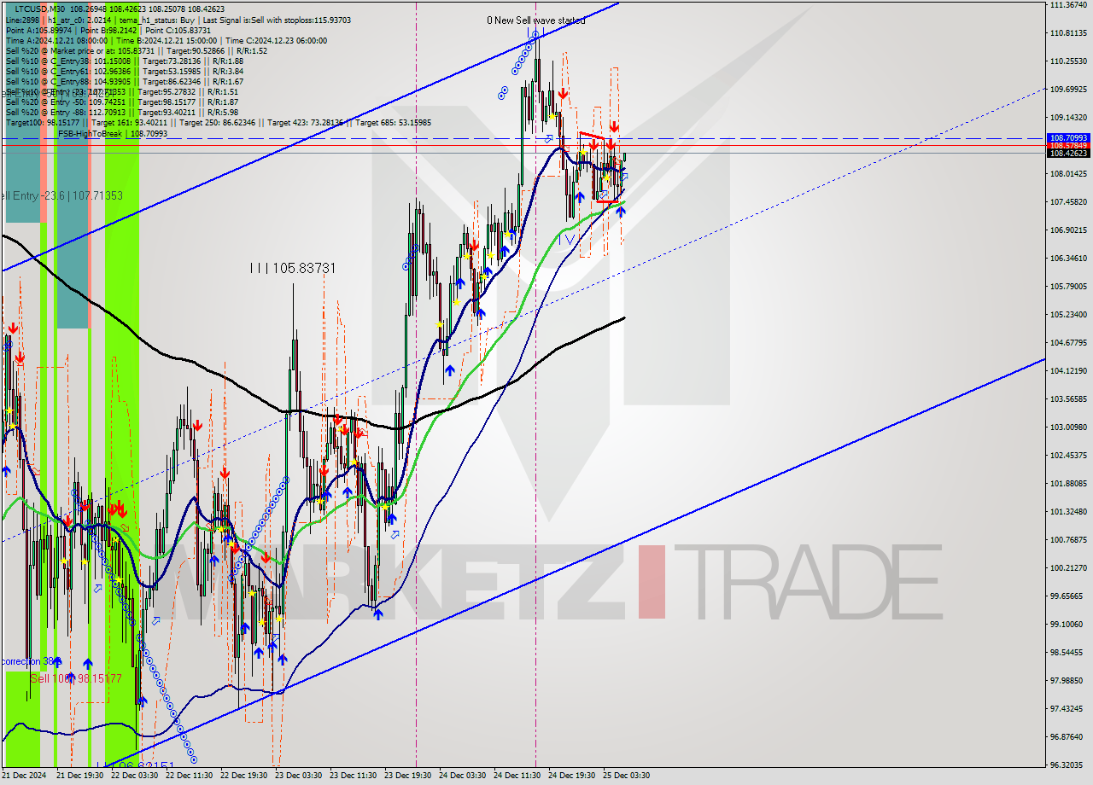
Task: Click the 'Entry -23.6 | 107.71353' label
Action: tap(61, 196)
